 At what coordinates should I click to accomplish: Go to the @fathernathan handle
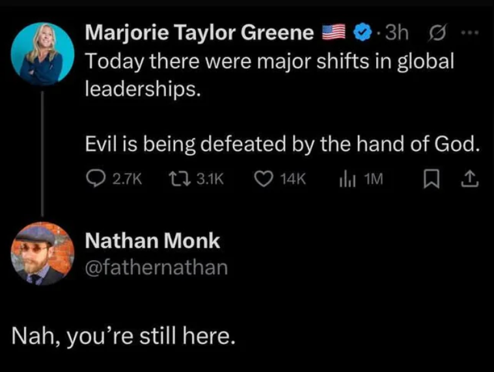(157, 267)
